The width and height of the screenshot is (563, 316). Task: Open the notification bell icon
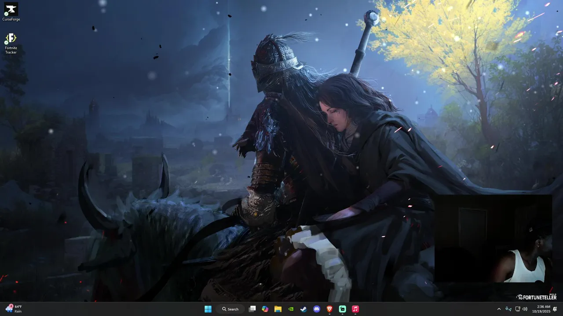(x=556, y=309)
